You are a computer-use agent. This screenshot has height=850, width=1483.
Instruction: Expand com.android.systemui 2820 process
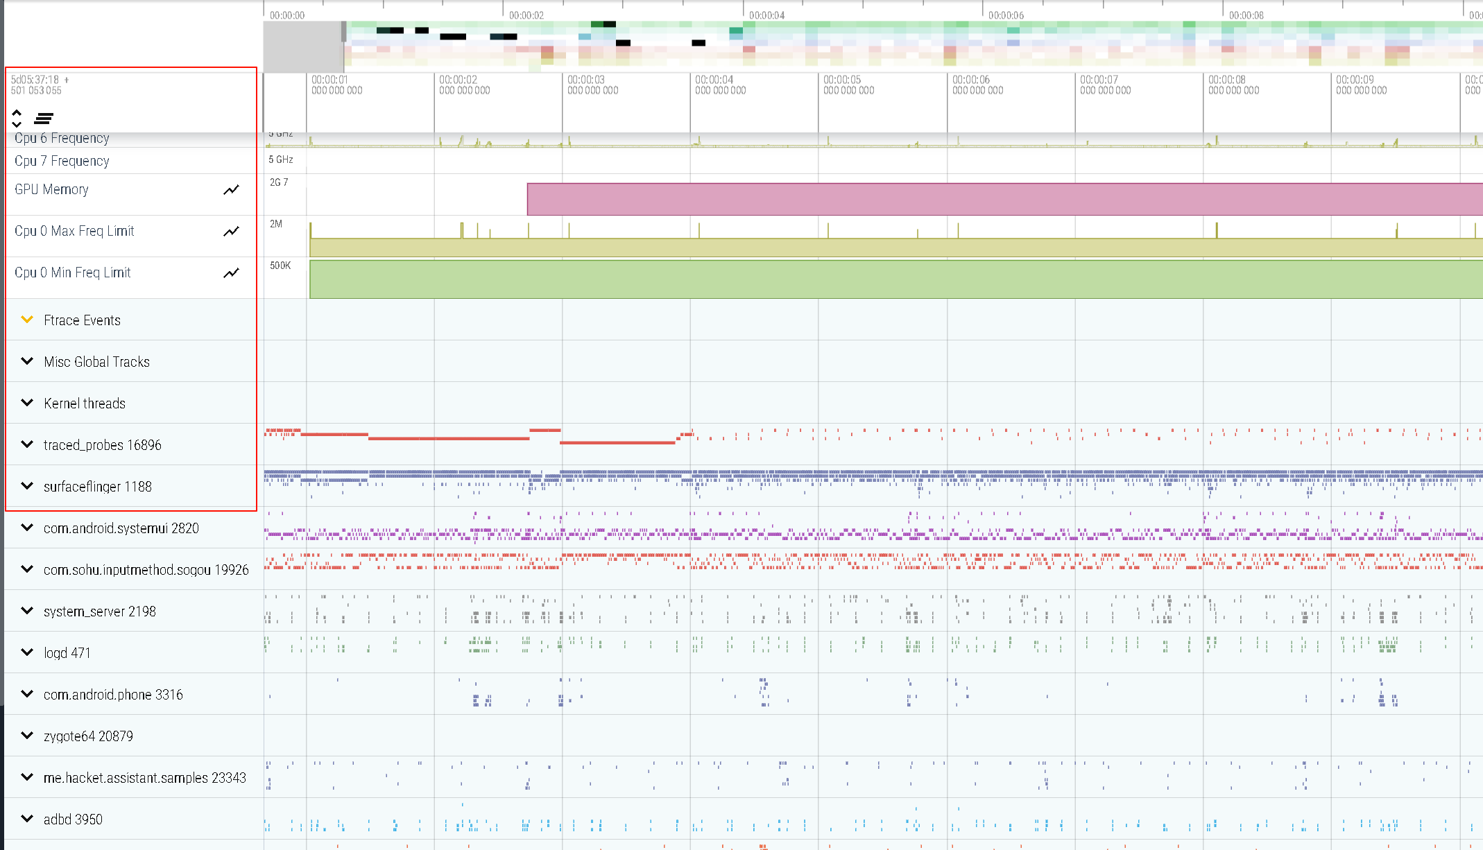[27, 528]
